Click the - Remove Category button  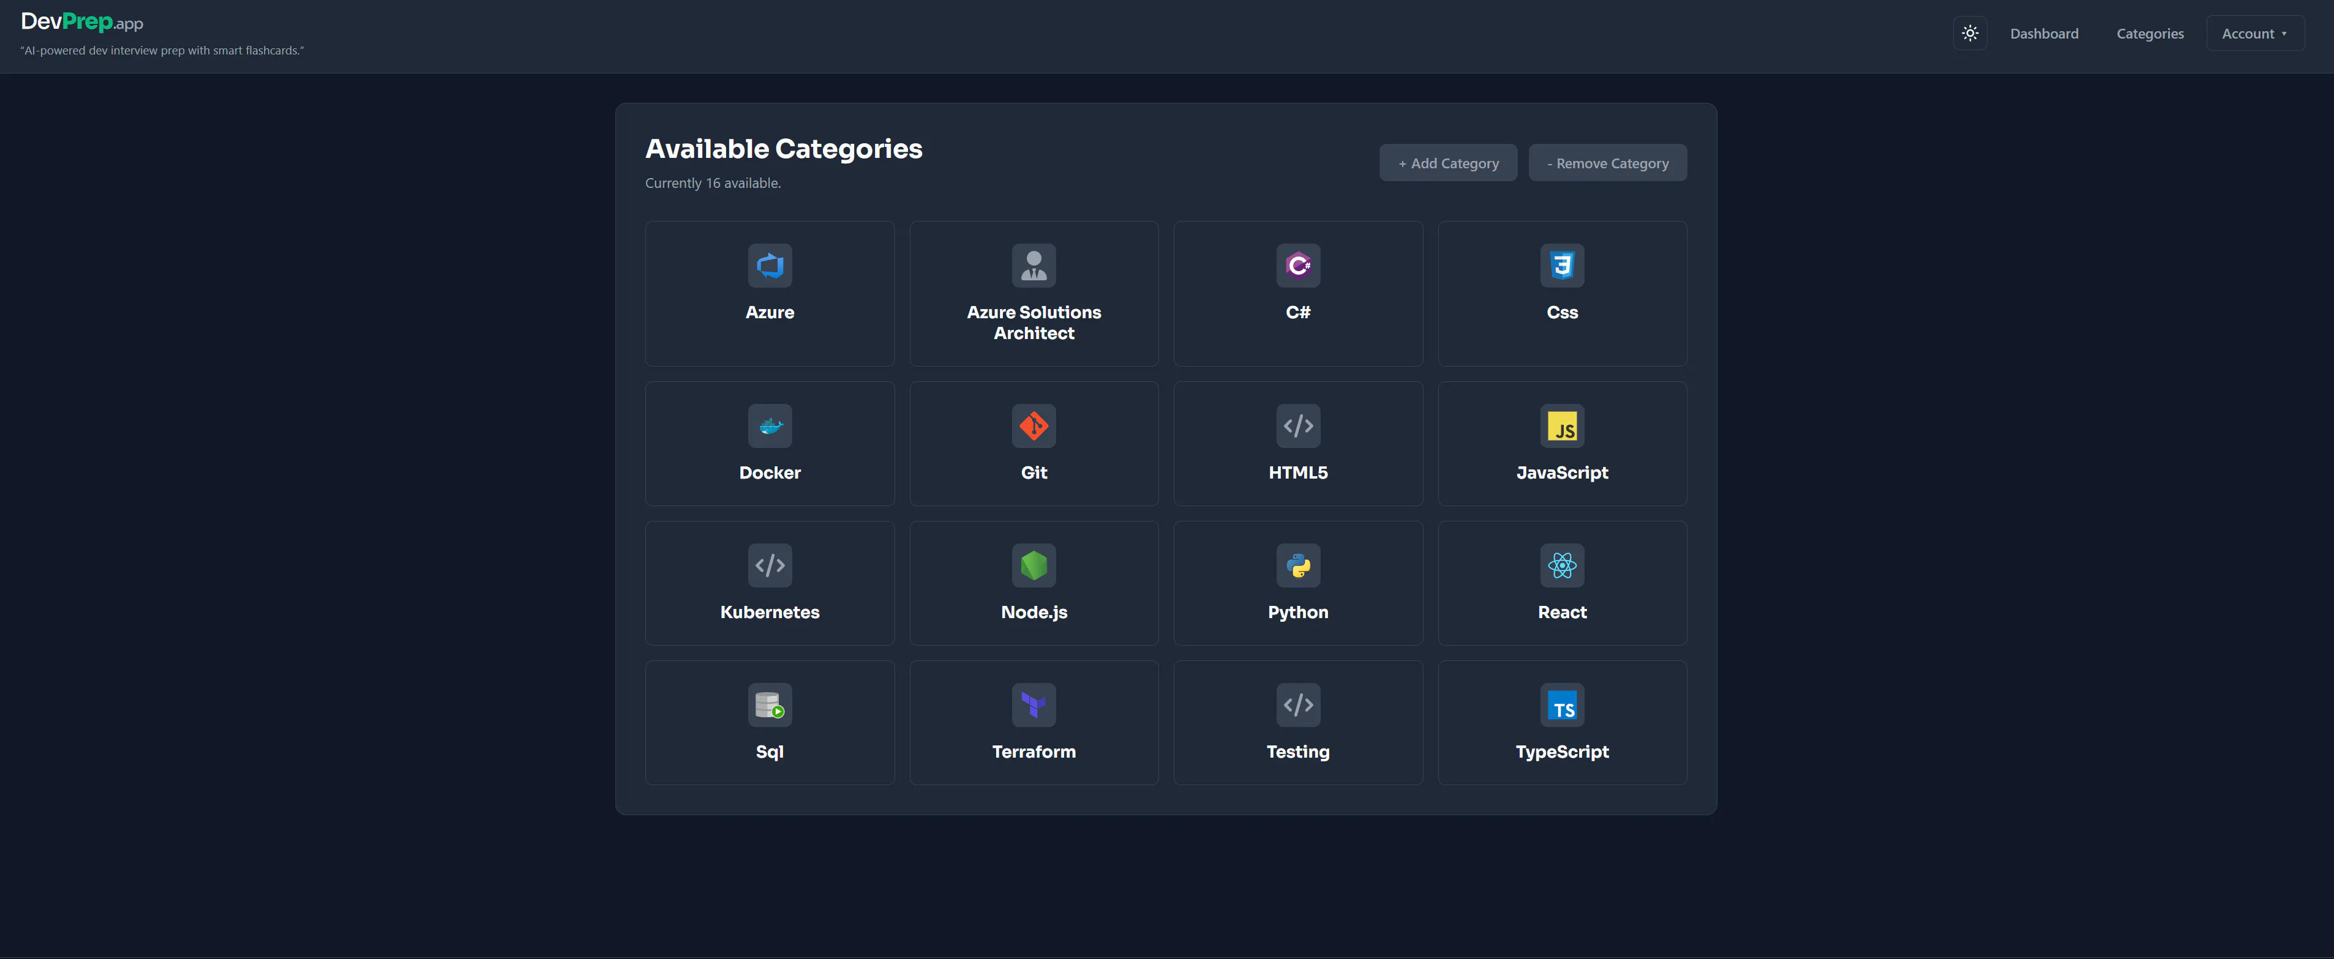[x=1607, y=163]
